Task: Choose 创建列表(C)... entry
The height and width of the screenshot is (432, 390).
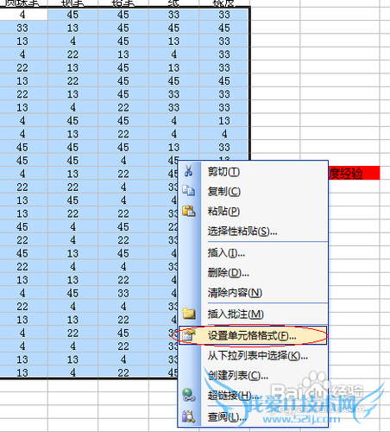Action: 253,376
